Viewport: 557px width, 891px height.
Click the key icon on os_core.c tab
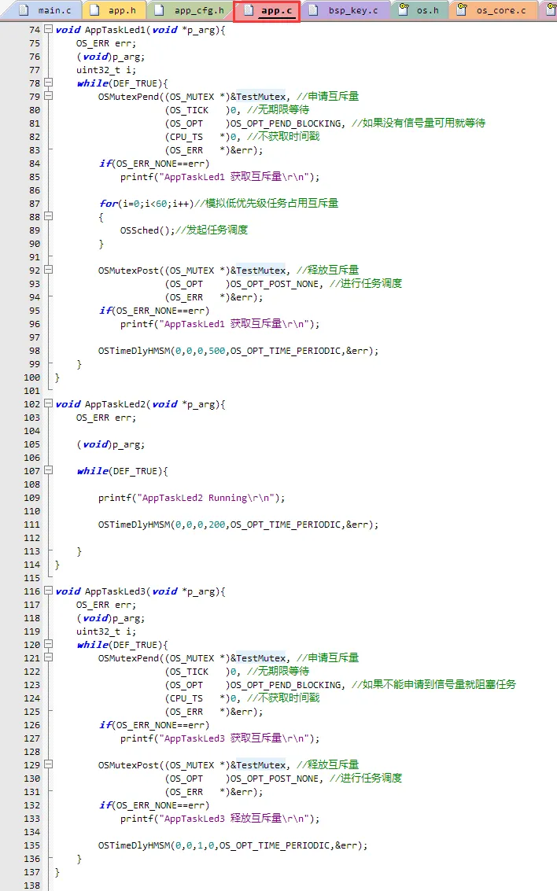[462, 11]
